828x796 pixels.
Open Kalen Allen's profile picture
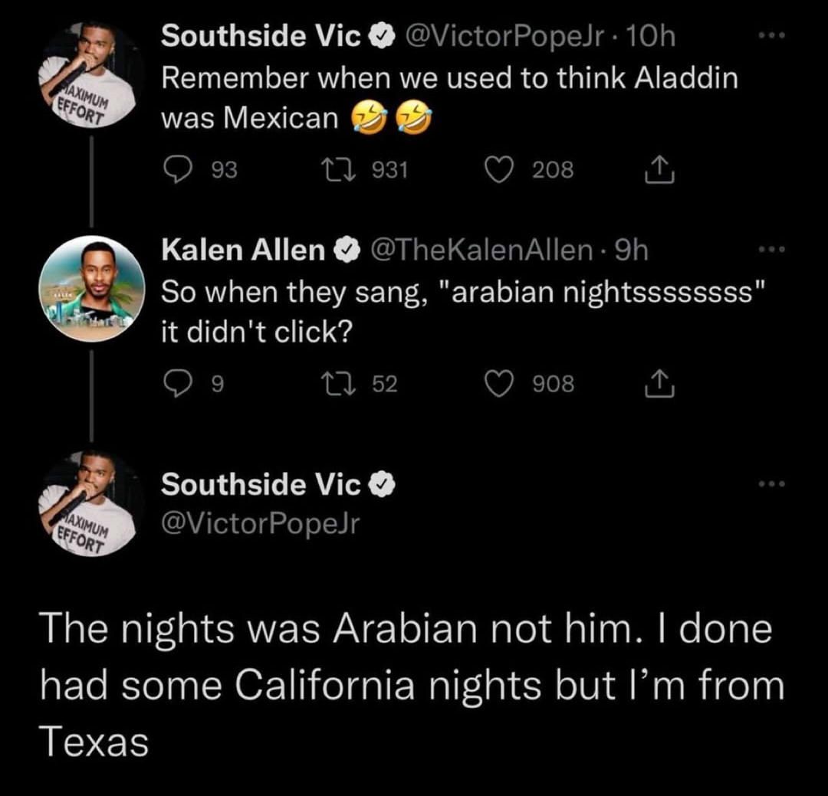click(91, 289)
